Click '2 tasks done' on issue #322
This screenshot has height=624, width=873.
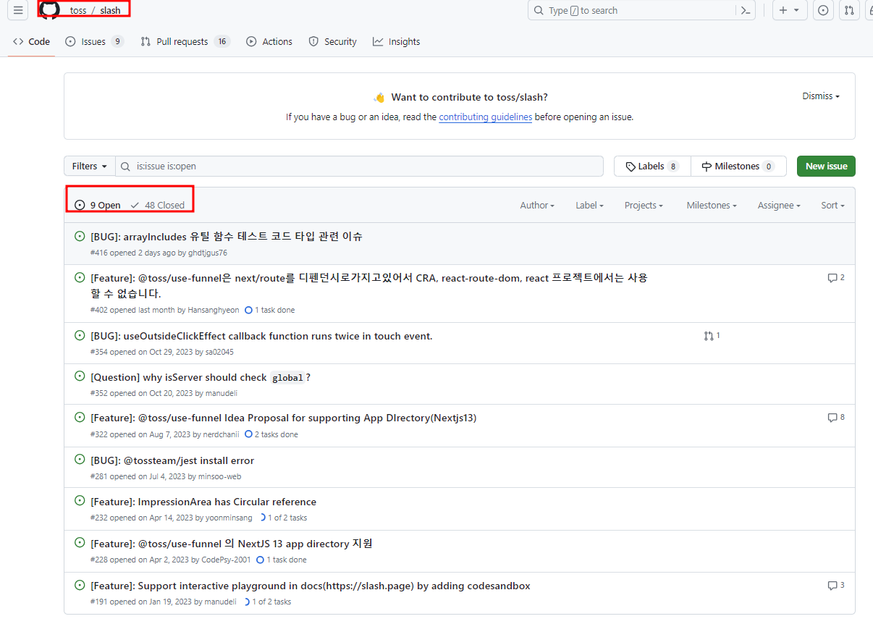pyautogui.click(x=271, y=434)
